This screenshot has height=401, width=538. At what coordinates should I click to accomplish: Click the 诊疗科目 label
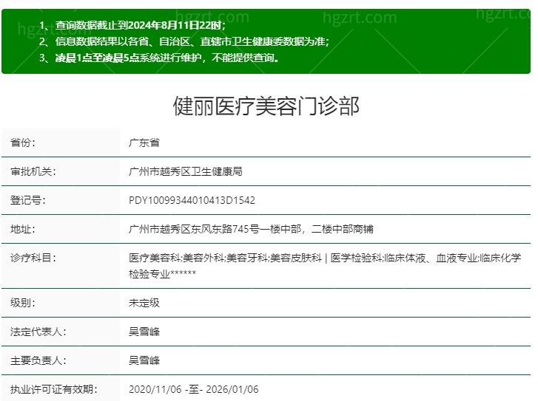pyautogui.click(x=33, y=258)
